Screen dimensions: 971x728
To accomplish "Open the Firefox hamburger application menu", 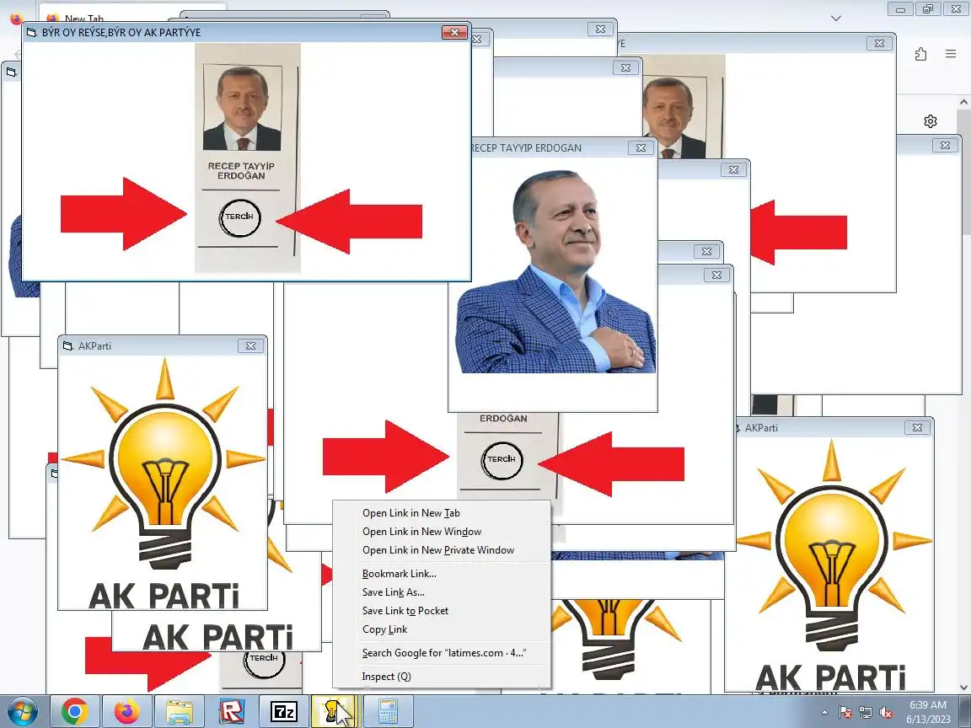I will click(951, 54).
